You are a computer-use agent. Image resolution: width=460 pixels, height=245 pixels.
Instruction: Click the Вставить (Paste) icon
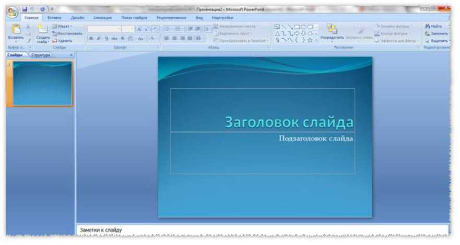(16, 30)
